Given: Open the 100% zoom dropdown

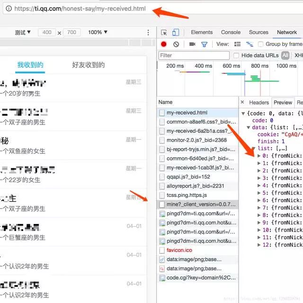Looking at the screenshot, I should 98,32.
